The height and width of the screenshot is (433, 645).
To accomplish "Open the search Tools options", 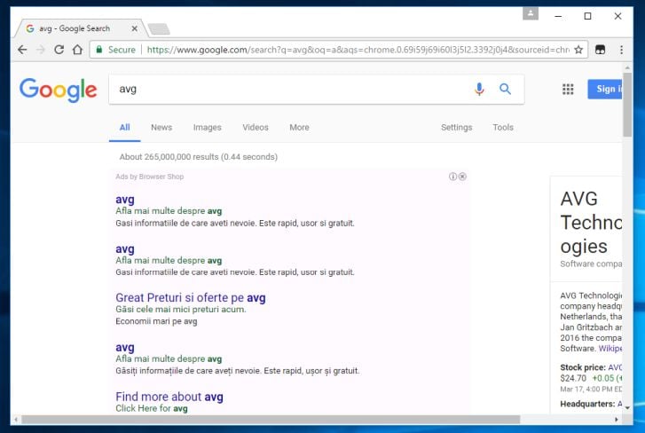I will (x=503, y=128).
